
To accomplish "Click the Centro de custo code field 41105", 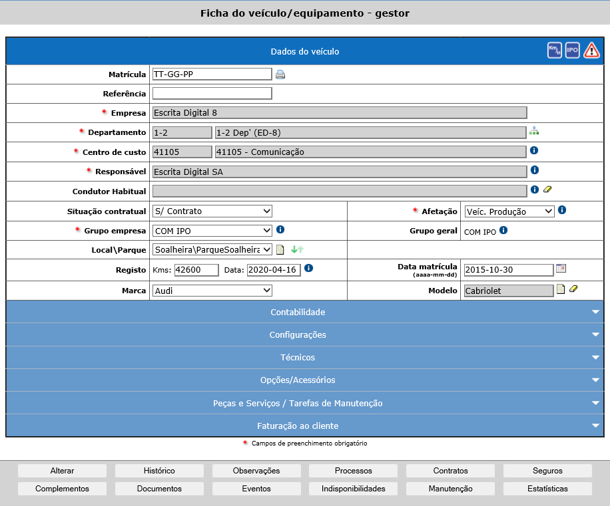I will pos(182,152).
